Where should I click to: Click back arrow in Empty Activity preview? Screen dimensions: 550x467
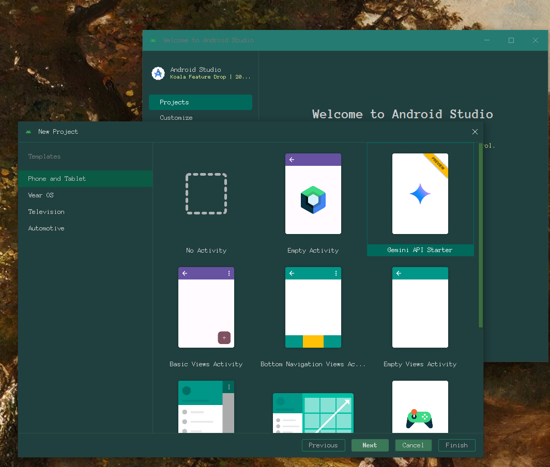[292, 160]
